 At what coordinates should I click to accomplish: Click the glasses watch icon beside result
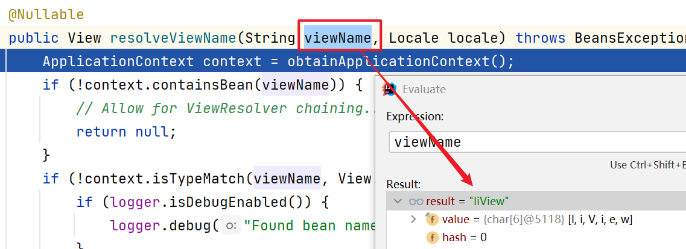(416, 201)
